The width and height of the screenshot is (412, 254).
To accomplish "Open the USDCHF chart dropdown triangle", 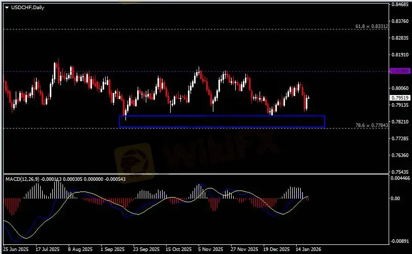I will pyautogui.click(x=7, y=8).
